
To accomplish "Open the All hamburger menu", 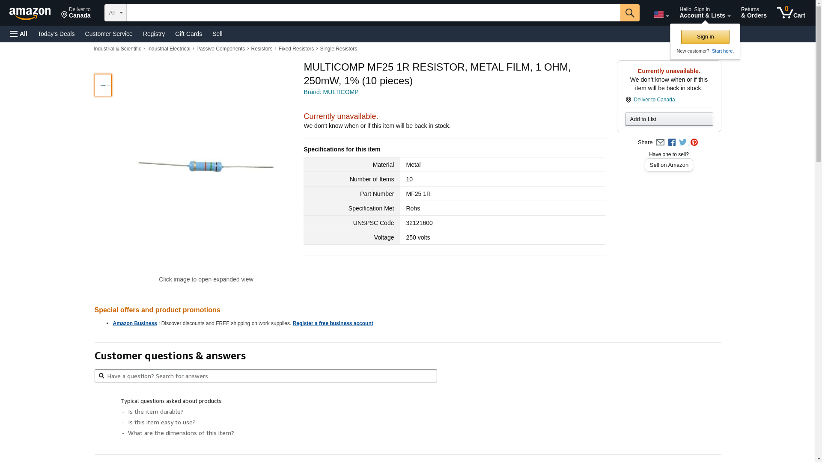I will click(19, 34).
